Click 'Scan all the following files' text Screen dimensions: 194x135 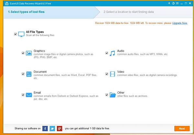pos(40,35)
